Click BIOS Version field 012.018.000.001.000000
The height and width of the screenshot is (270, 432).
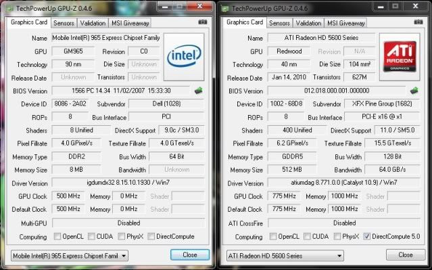[337, 91]
